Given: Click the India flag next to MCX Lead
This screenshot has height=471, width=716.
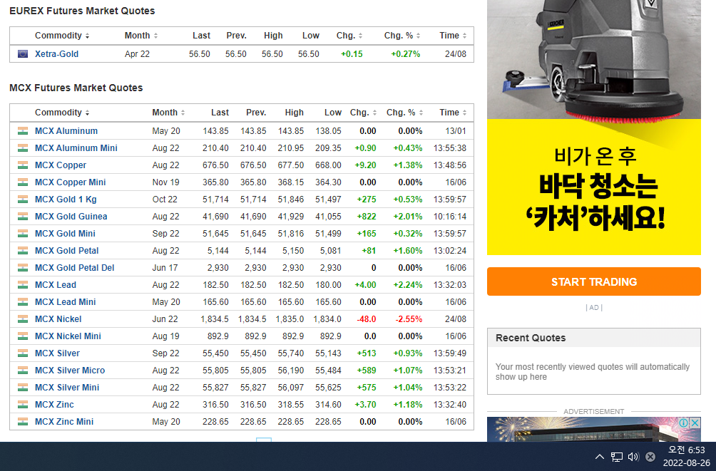Looking at the screenshot, I should tap(22, 285).
